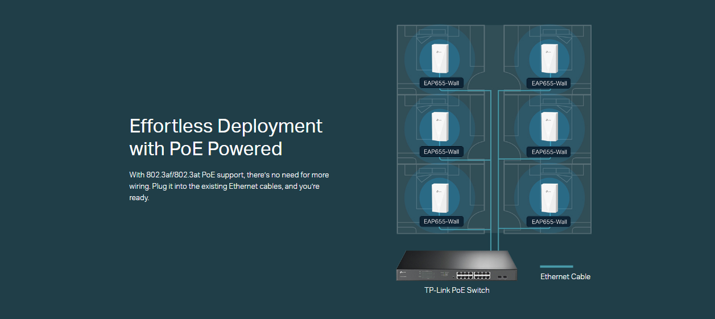This screenshot has height=319, width=715.
Task: Click the access point in the bottom-left room
Action: (x=440, y=197)
